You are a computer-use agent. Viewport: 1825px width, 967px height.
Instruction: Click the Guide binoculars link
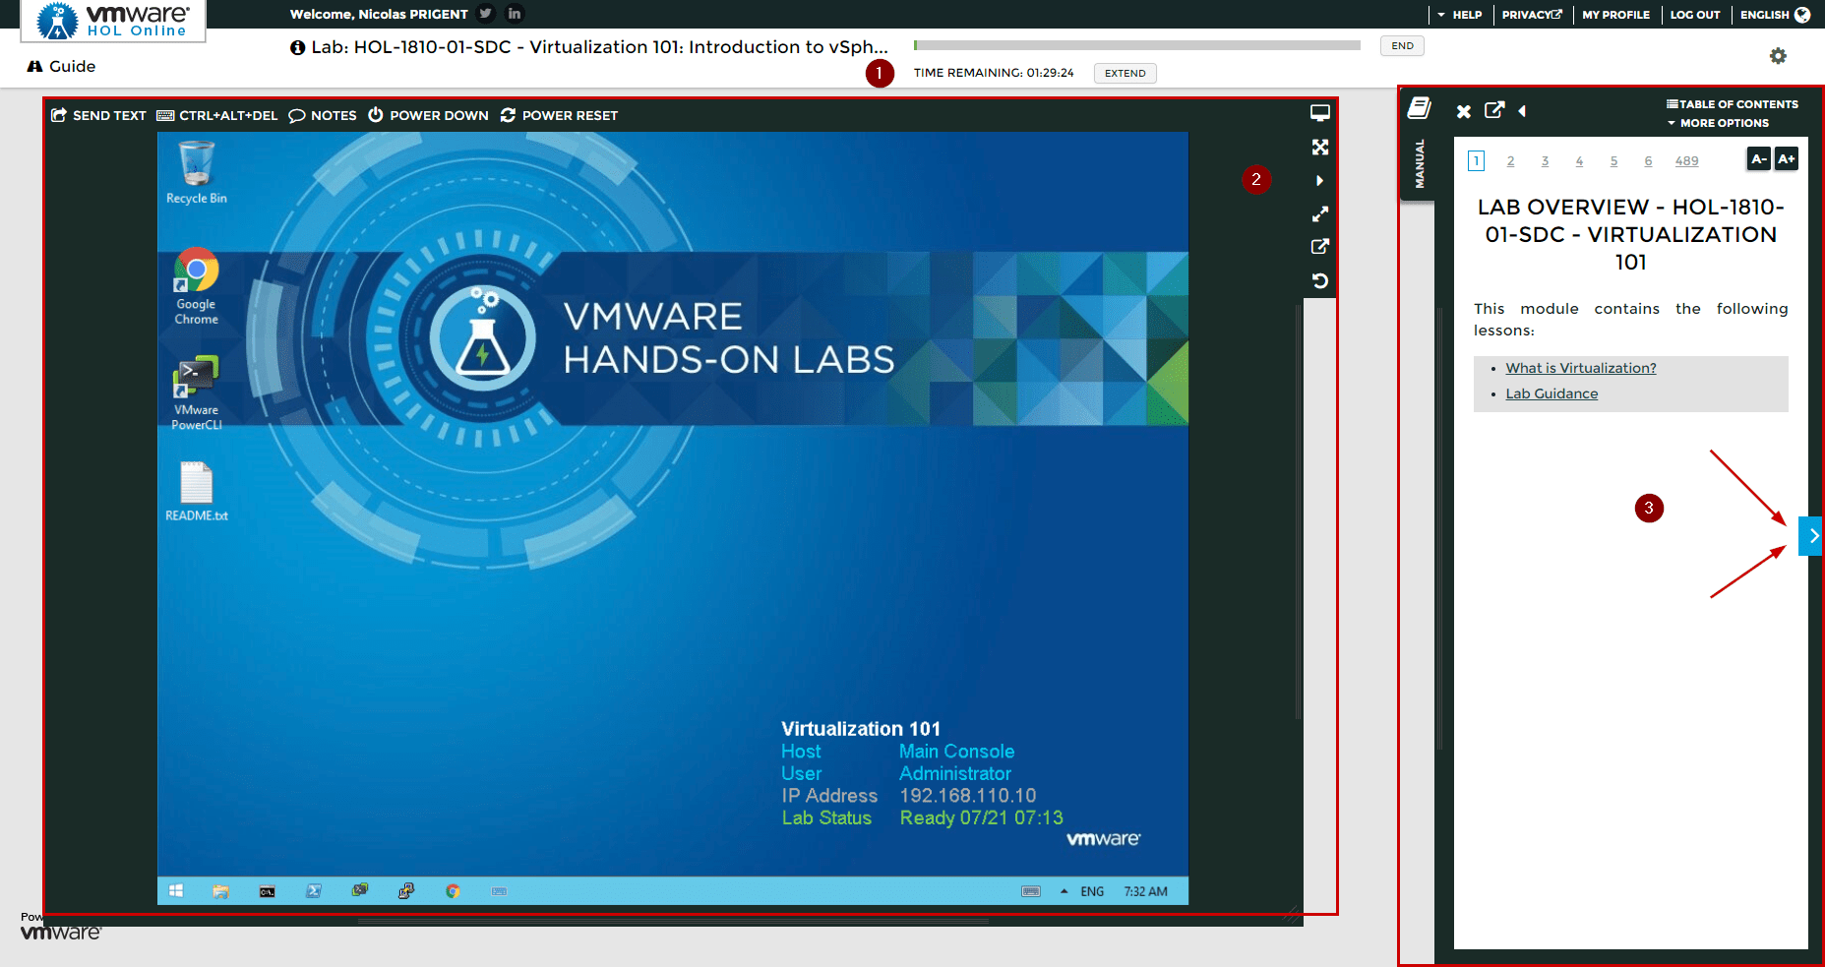[61, 66]
